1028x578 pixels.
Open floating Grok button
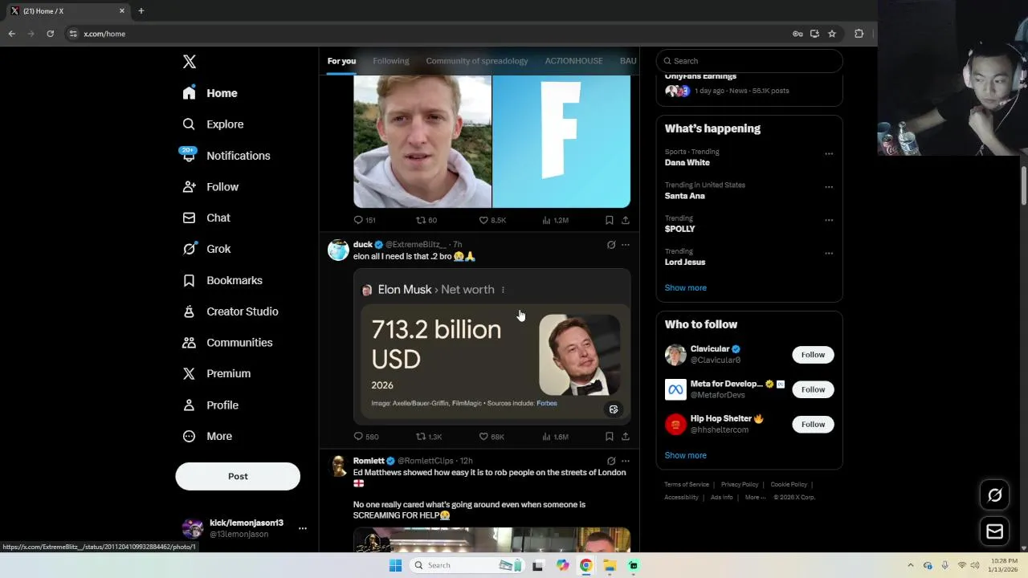pyautogui.click(x=994, y=495)
